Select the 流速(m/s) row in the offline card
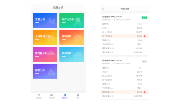Screen dimensions: 173x109 point(125,84)
